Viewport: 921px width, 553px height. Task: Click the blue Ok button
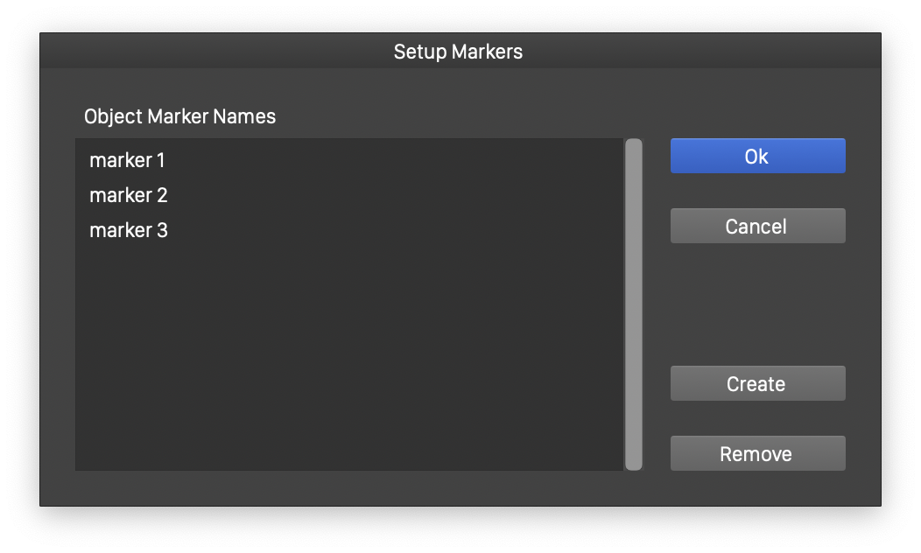(757, 156)
